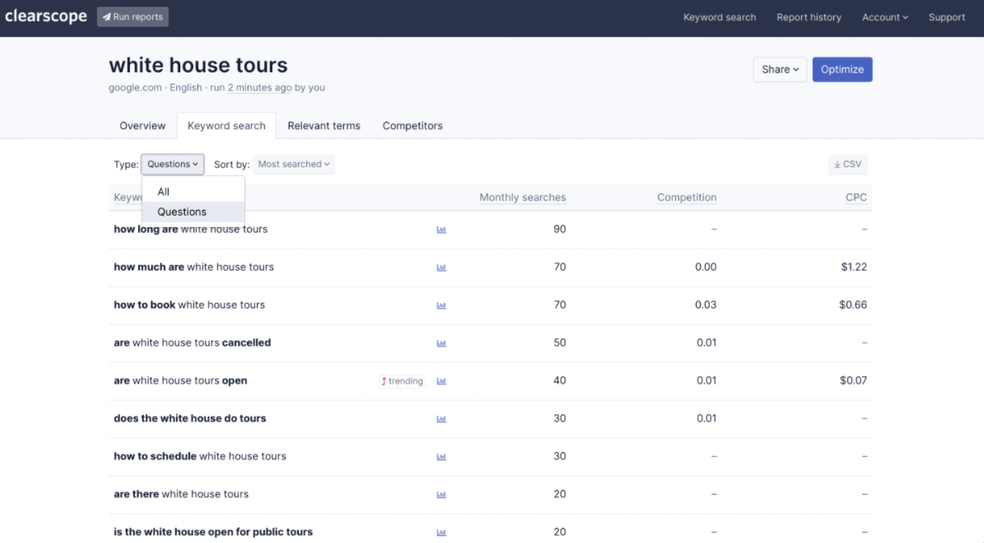Click the $0.66 CPC value
Screen dimensions: 984x543
[853, 305]
